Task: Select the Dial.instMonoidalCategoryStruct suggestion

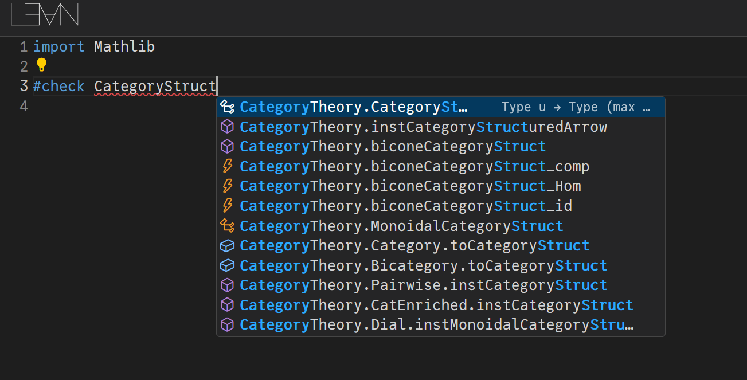Action: (436, 324)
